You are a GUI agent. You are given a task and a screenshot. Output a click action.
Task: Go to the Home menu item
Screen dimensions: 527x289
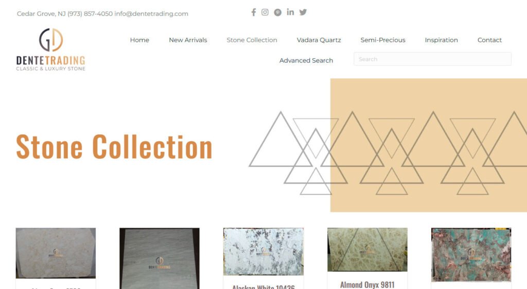[139, 40]
